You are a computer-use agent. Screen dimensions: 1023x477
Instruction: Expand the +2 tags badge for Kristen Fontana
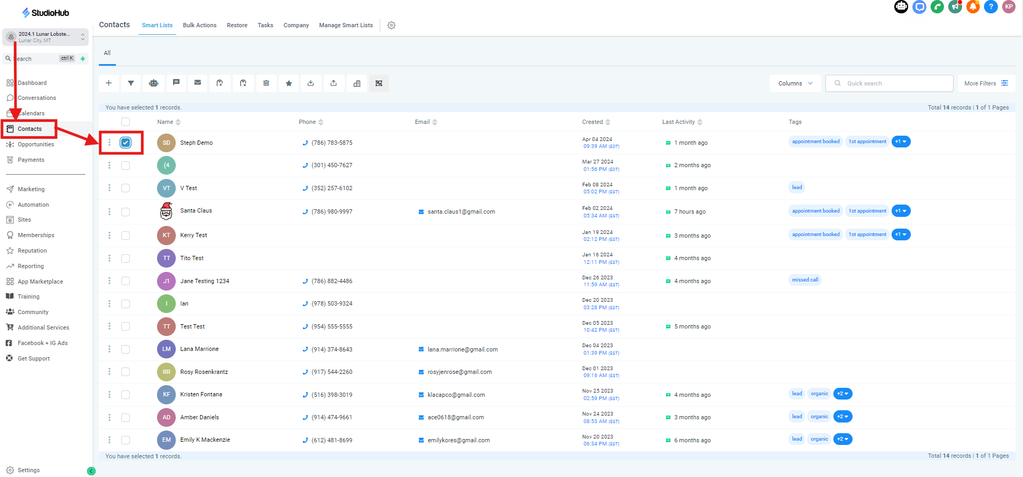842,394
